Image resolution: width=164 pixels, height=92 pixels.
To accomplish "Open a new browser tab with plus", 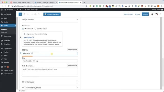I will (x=84, y=3).
